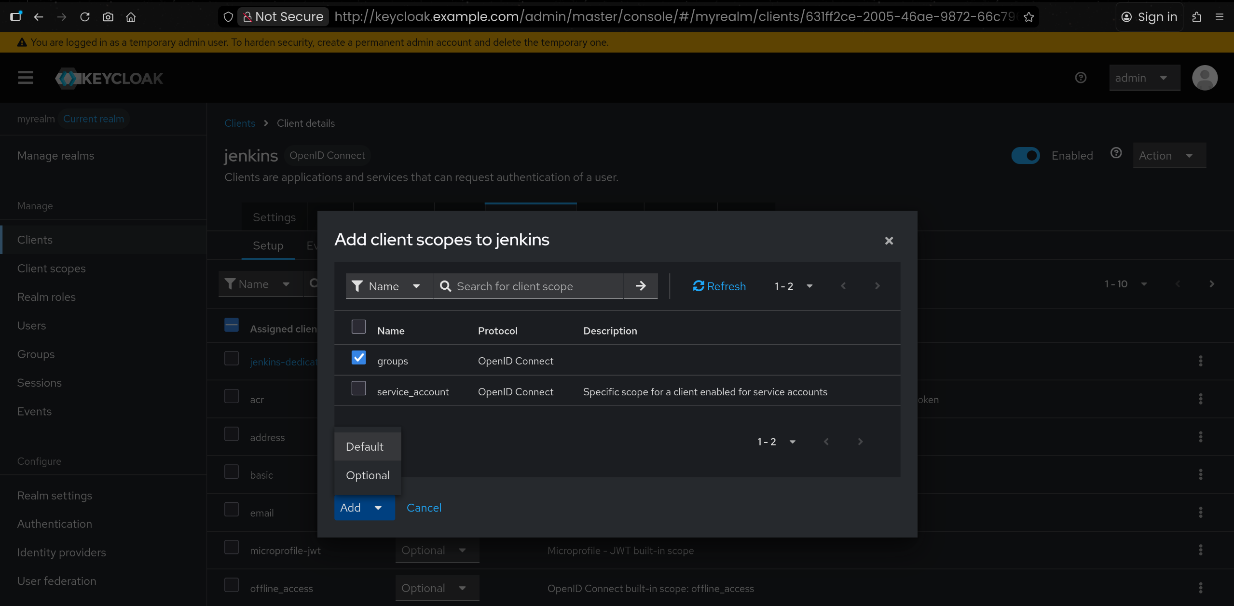This screenshot has height=606, width=1234.
Task: Click the Refresh sync icon
Action: pos(698,286)
